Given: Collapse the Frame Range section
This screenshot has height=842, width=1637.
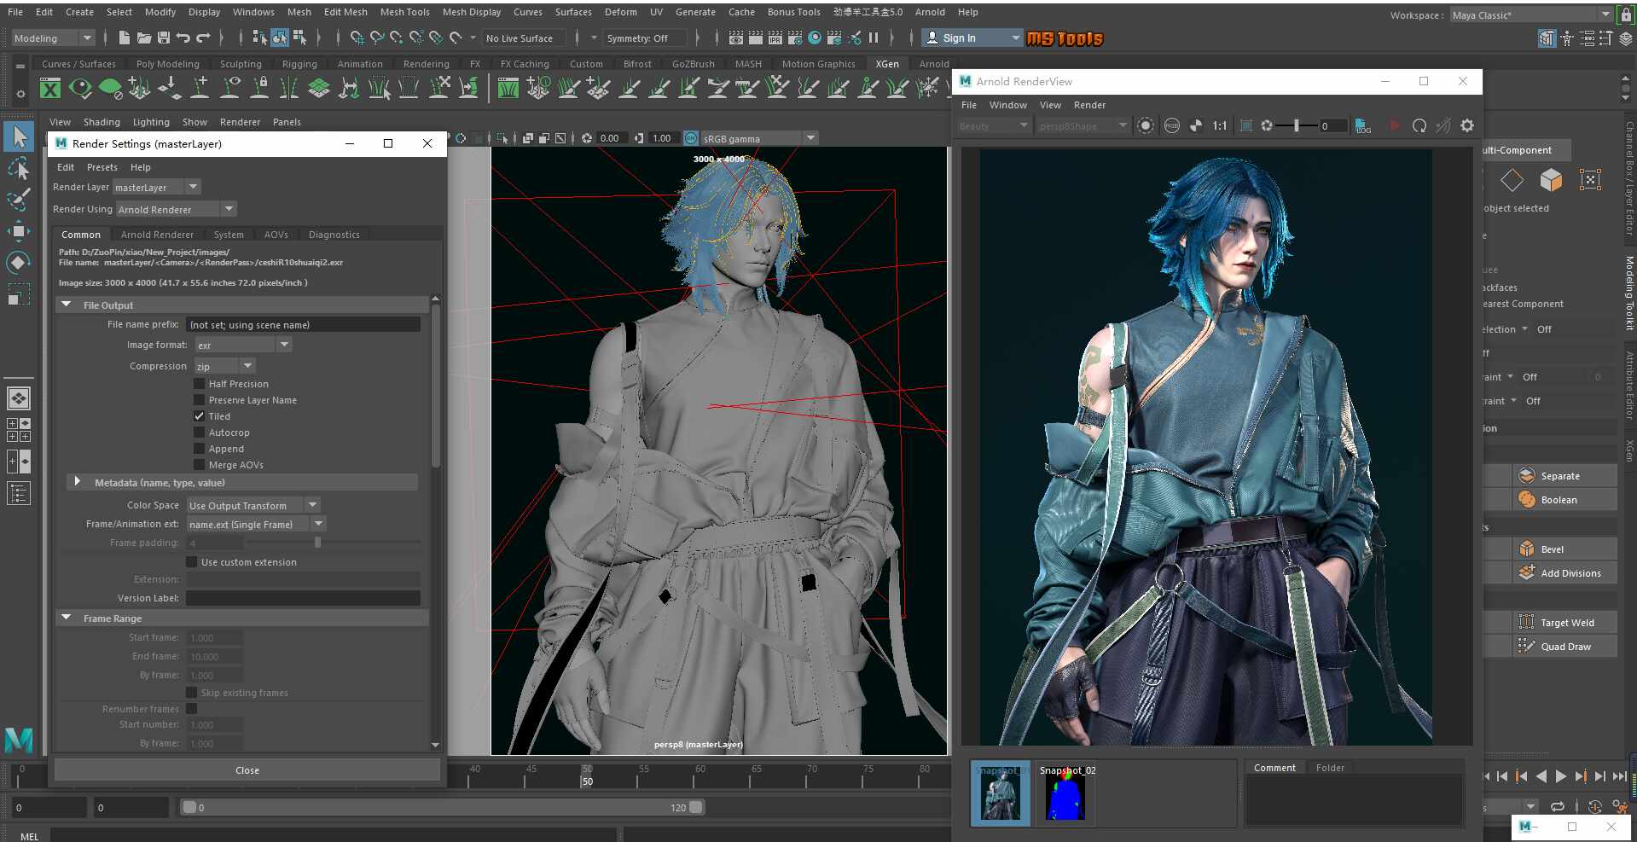Looking at the screenshot, I should tap(66, 618).
